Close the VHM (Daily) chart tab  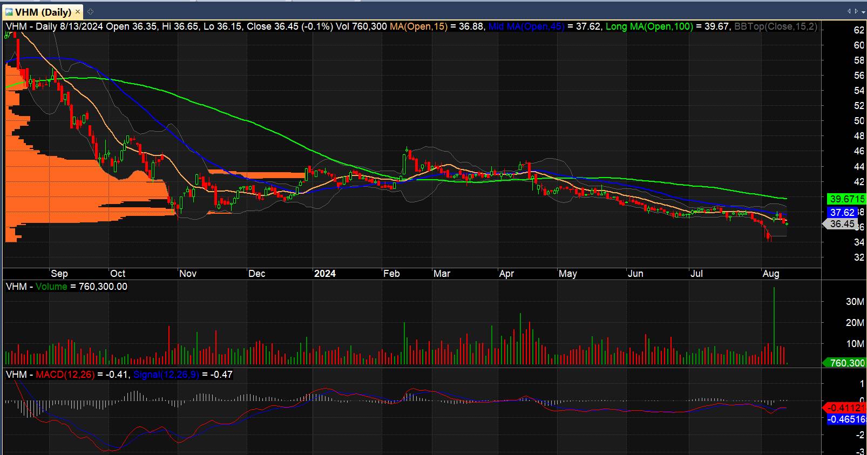tap(79, 11)
